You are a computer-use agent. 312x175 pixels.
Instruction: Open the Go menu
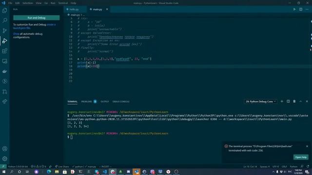tap(46, 3)
